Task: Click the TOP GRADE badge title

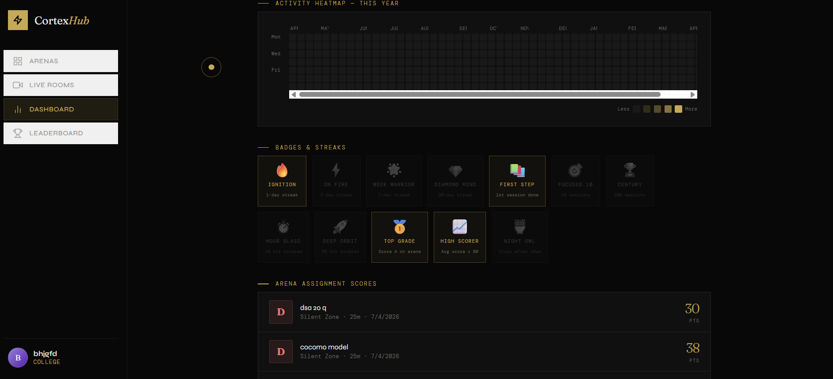Action: pyautogui.click(x=400, y=241)
